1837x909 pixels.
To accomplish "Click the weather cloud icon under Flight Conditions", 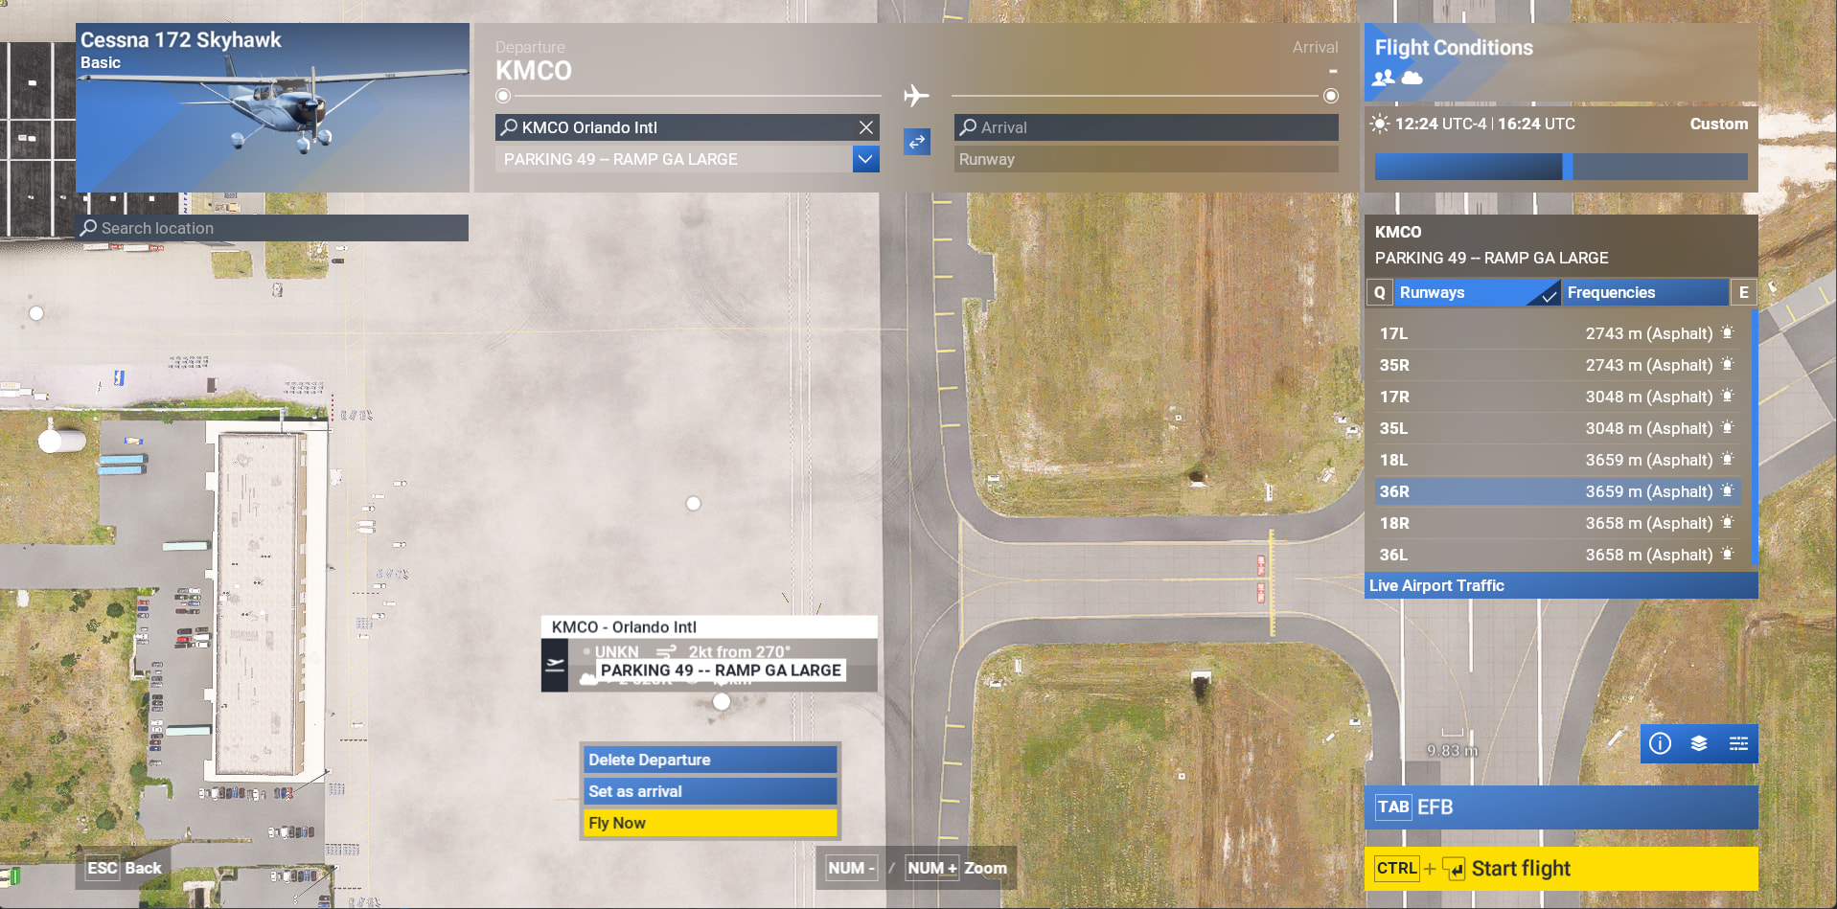I will pyautogui.click(x=1412, y=78).
